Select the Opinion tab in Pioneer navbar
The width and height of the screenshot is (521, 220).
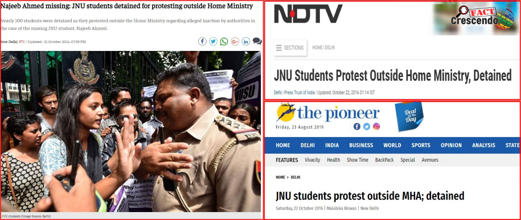pyautogui.click(x=451, y=145)
